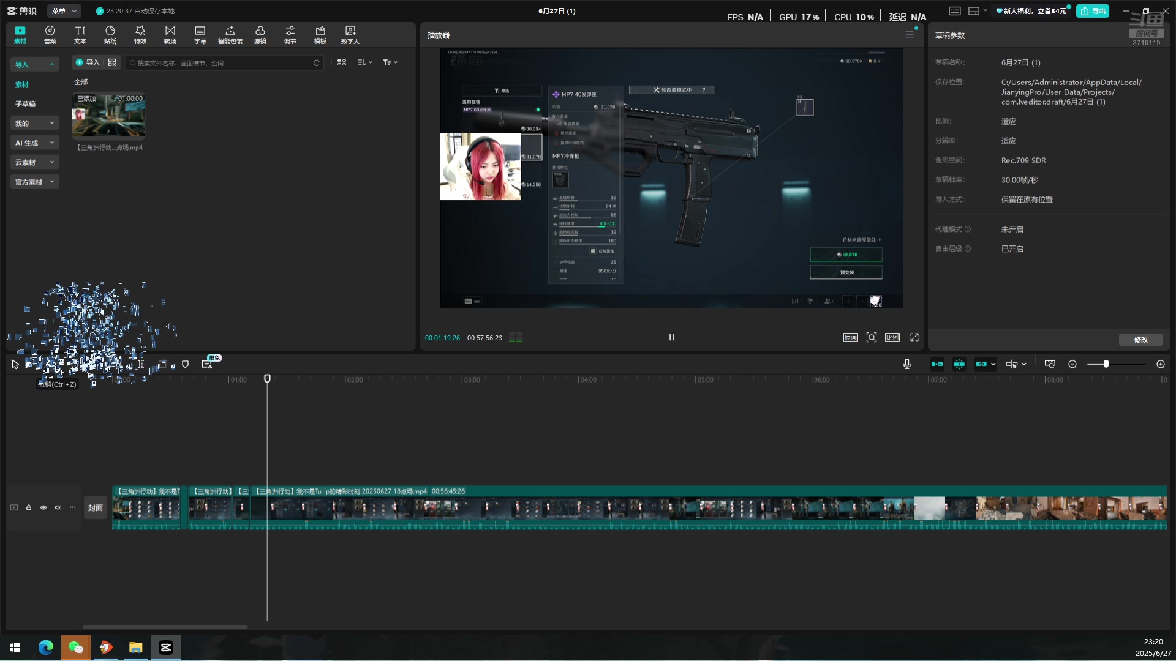The height and width of the screenshot is (661, 1176).
Task: Expand the 我的 sidebar section
Action: coord(35,123)
